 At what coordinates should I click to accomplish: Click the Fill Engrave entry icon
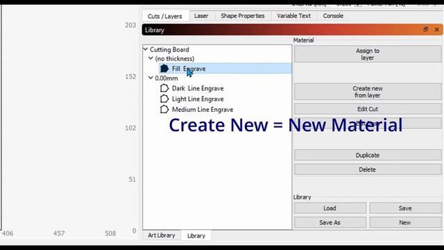pos(164,68)
